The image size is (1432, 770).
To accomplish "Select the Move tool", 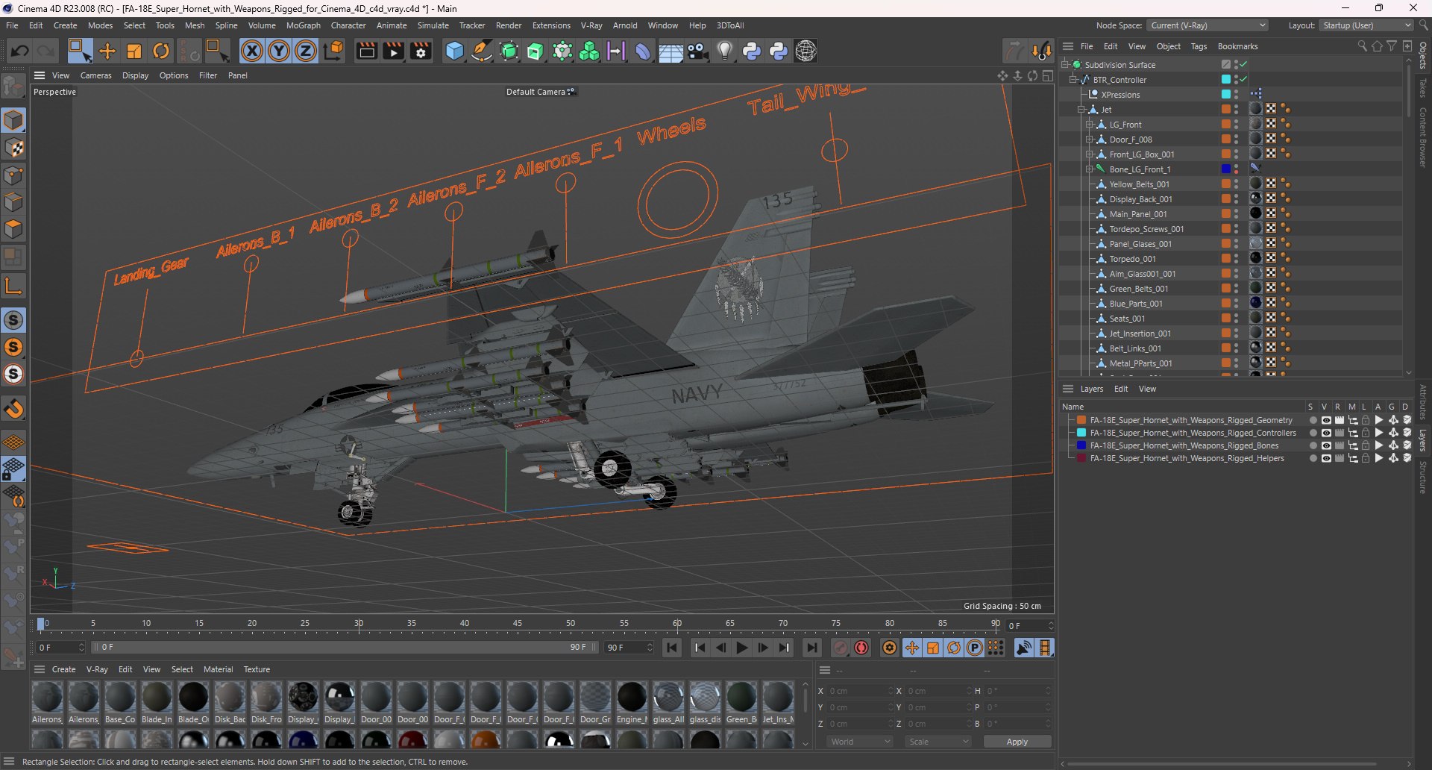I will pos(107,51).
